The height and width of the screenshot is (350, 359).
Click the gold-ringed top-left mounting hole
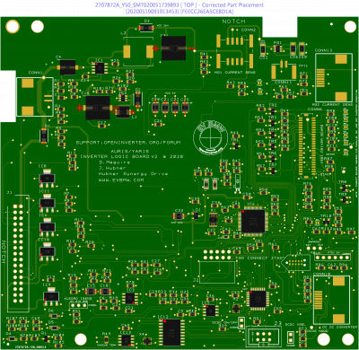(x=13, y=26)
